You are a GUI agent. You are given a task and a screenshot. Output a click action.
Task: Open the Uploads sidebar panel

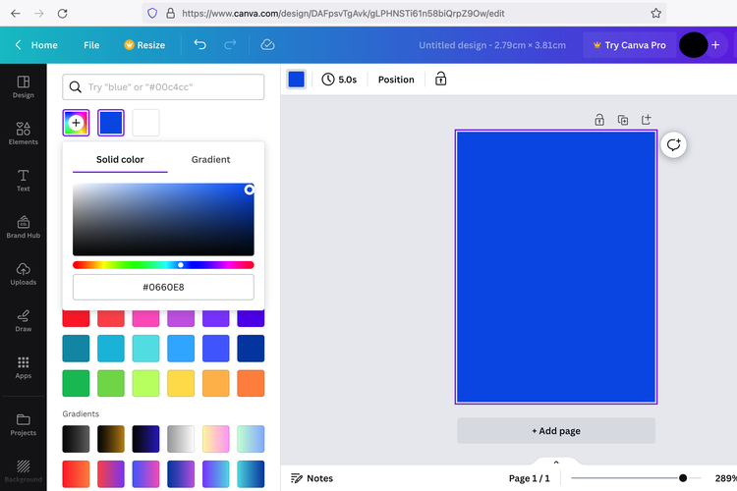tap(23, 273)
